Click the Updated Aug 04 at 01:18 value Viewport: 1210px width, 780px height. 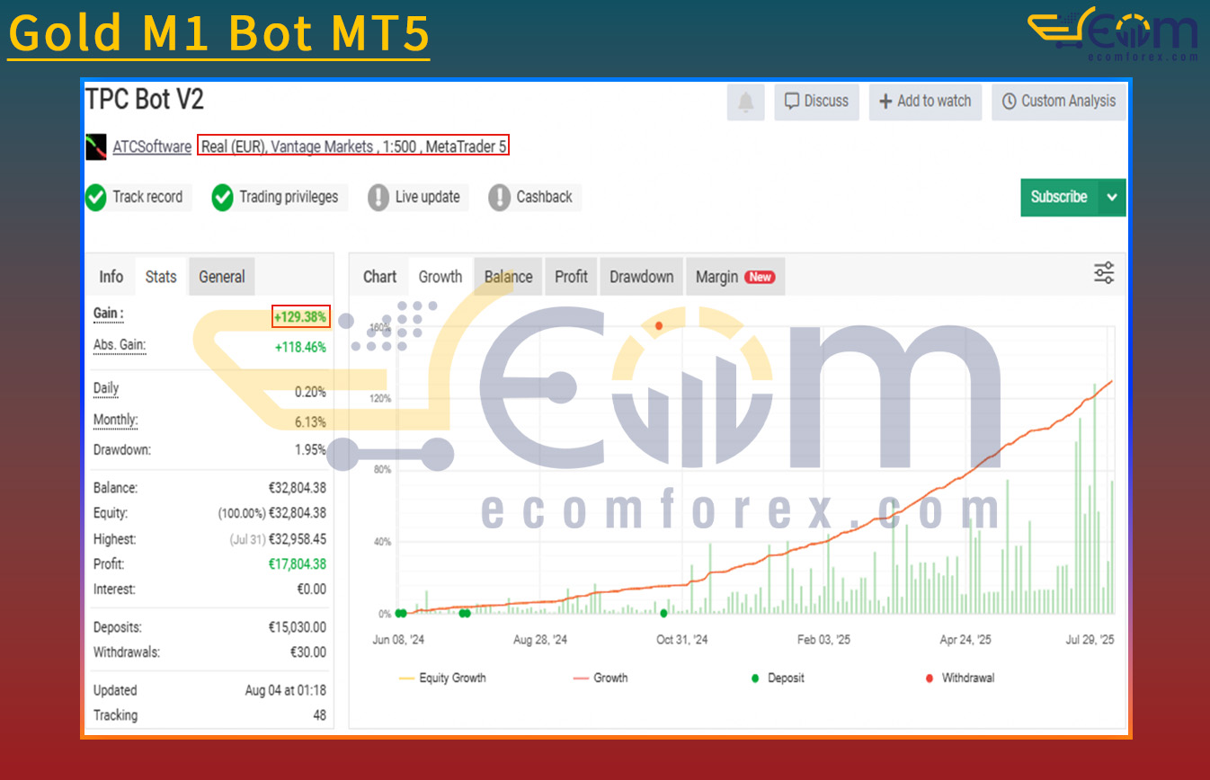pos(285,690)
